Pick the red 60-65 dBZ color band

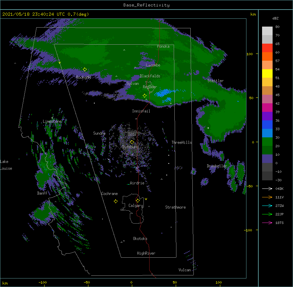267,48
